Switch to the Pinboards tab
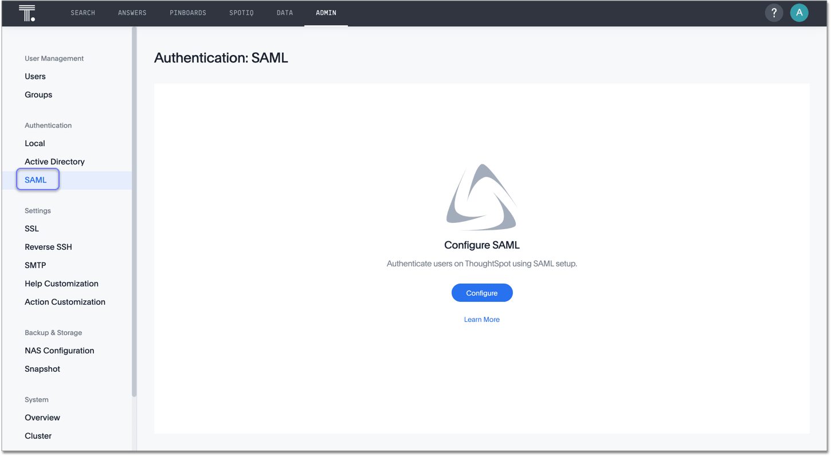The image size is (831, 456). point(188,13)
